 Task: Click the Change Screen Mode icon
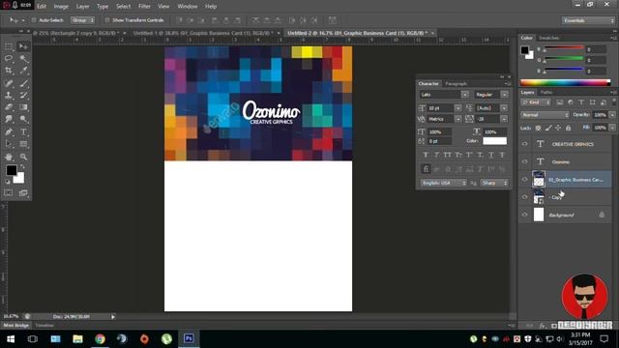23,192
